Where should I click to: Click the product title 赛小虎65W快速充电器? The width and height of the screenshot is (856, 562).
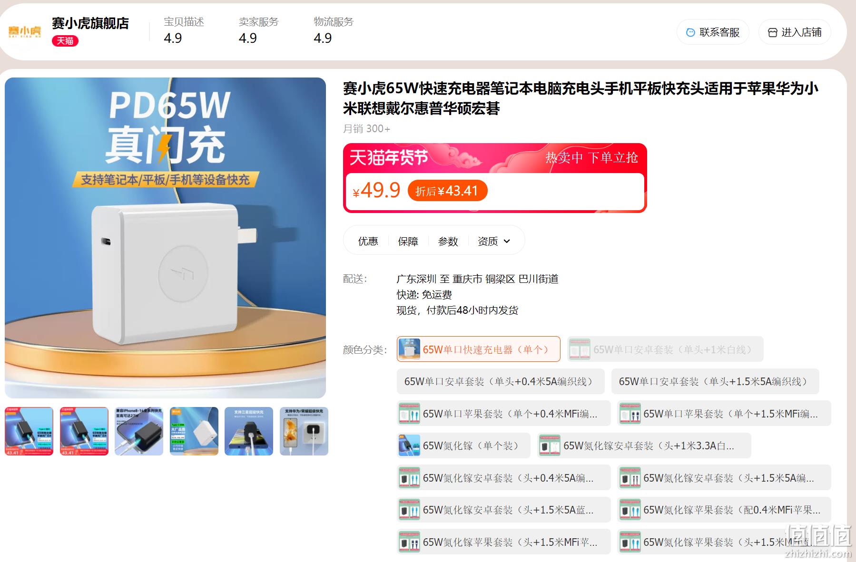(581, 98)
